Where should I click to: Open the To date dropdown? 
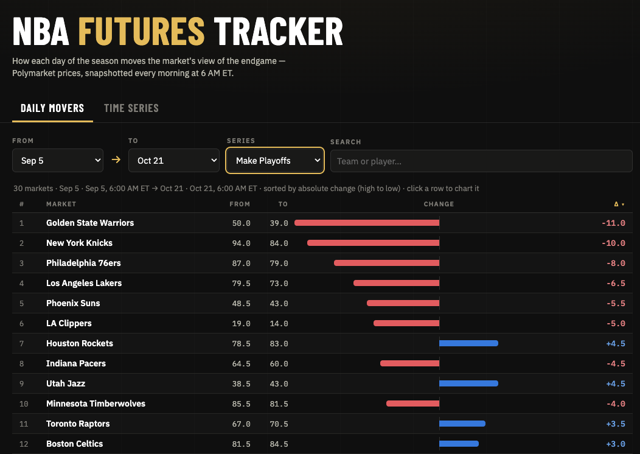[174, 161]
